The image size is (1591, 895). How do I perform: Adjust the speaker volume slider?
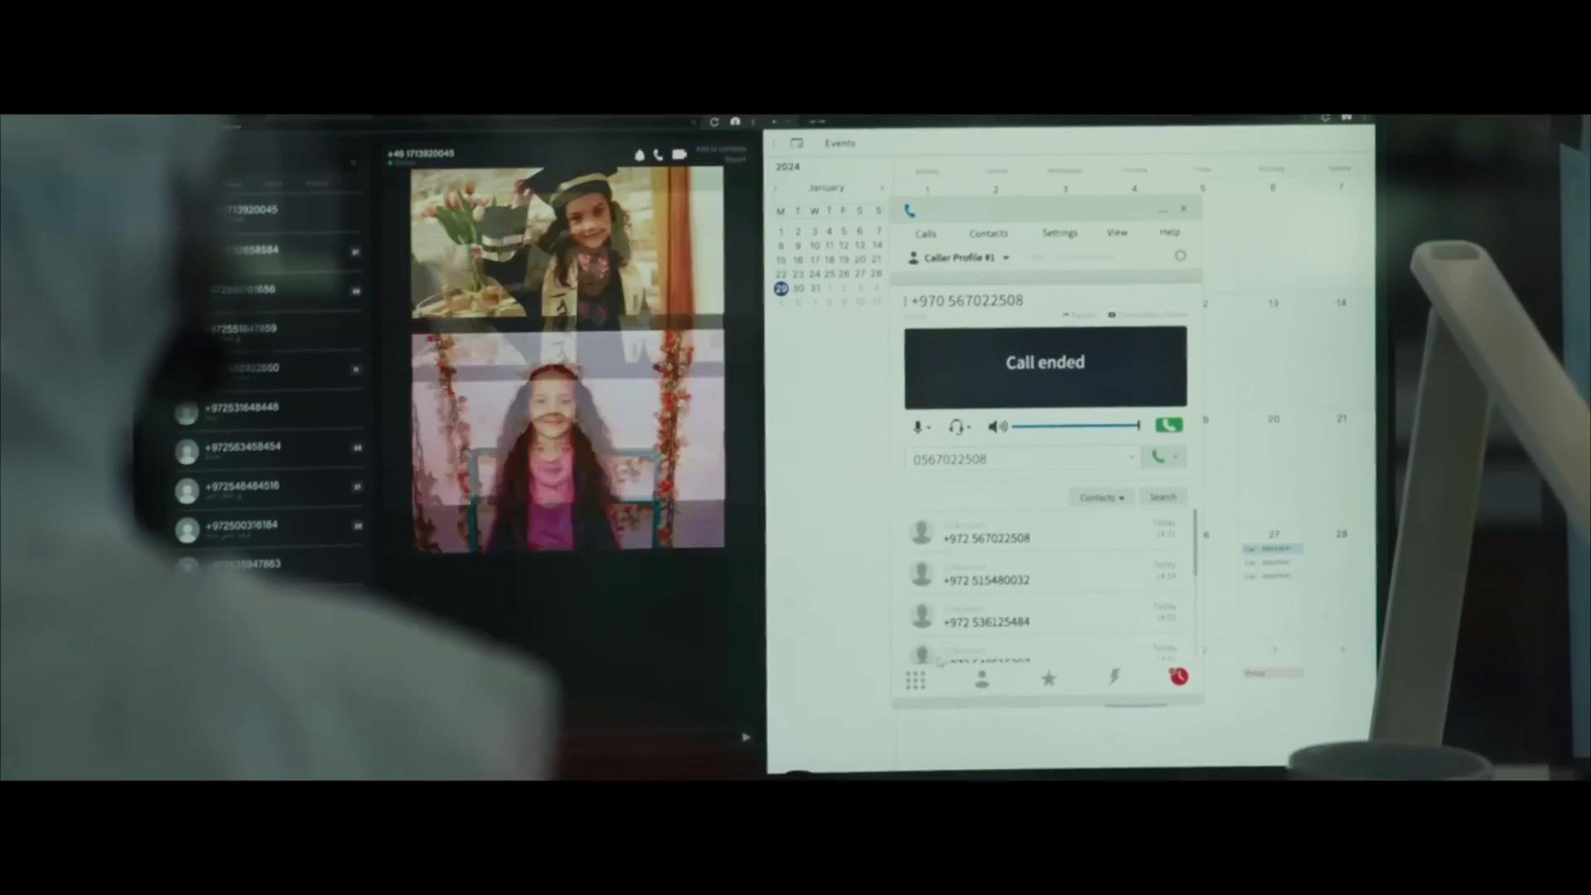[x=1076, y=426]
